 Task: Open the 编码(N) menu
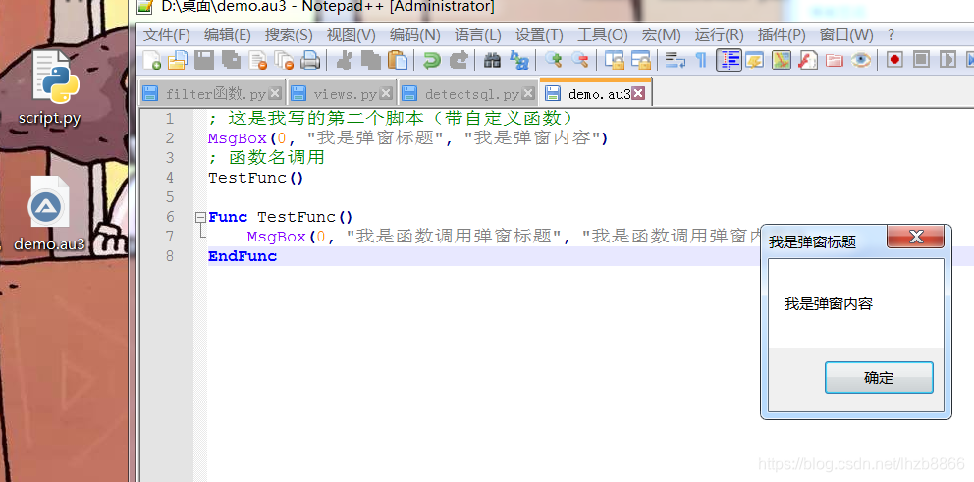pyautogui.click(x=415, y=34)
